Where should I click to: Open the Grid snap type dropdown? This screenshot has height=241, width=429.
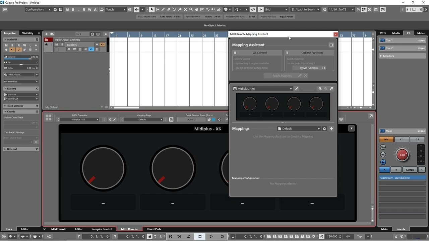(276, 9)
